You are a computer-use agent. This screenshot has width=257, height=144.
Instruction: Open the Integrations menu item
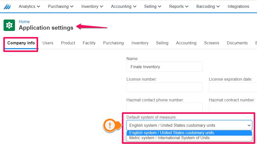pyautogui.click(x=238, y=6)
